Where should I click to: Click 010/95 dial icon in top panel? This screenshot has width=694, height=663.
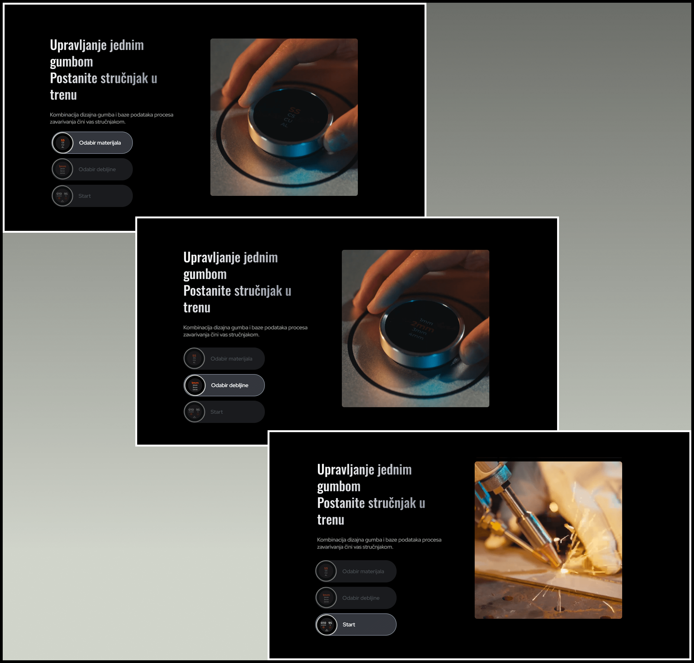(x=63, y=196)
